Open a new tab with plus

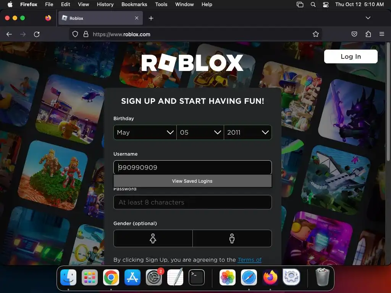click(151, 18)
